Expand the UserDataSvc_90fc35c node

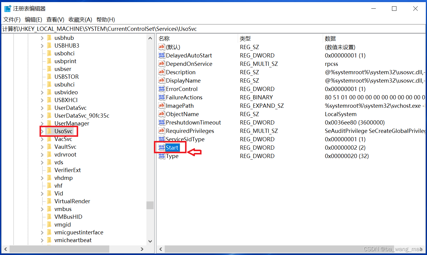coord(42,116)
